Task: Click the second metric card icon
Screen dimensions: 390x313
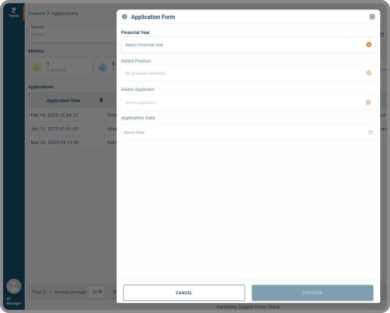Action: [x=103, y=67]
